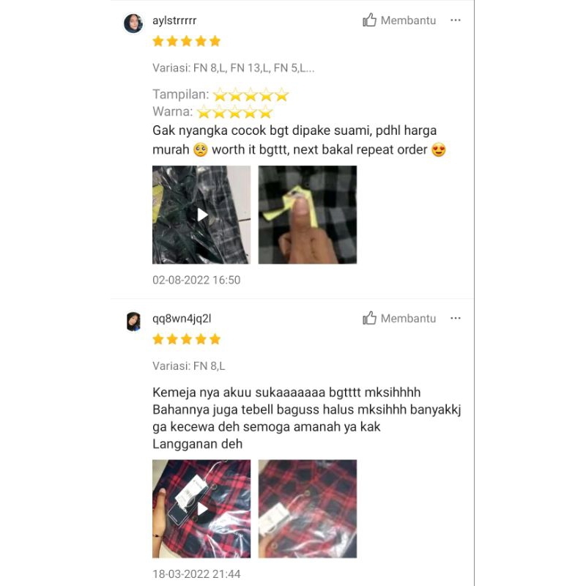Image resolution: width=586 pixels, height=586 pixels.
Task: Open username aylstrrrrr profile link
Action: click(x=174, y=21)
